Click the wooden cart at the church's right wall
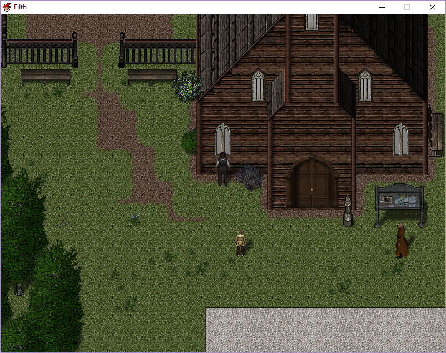Screen dimensions: 446x353 (x=435, y=131)
